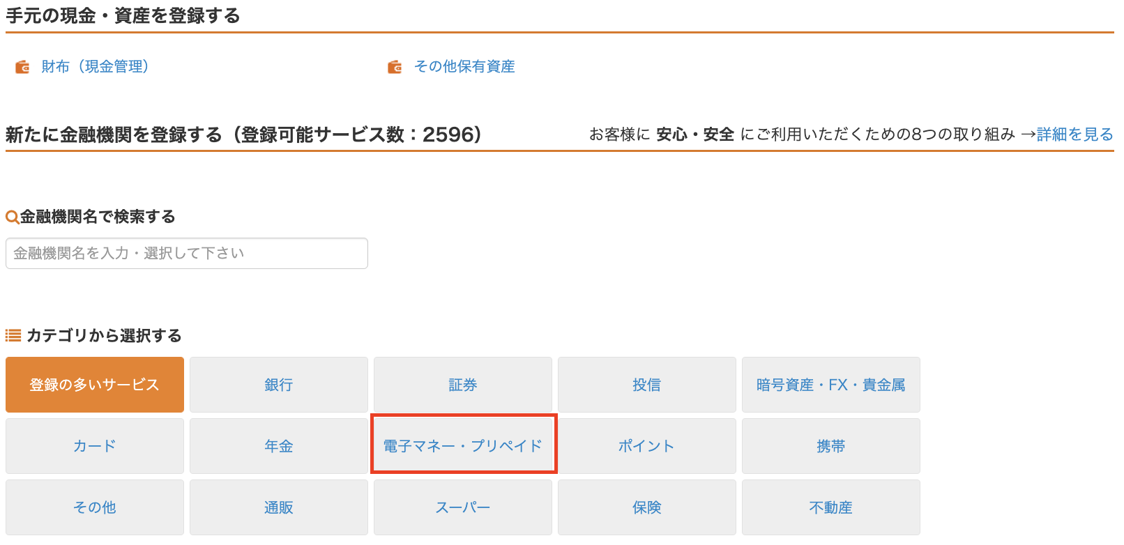Follow the 詳細を見る link

click(x=1074, y=135)
